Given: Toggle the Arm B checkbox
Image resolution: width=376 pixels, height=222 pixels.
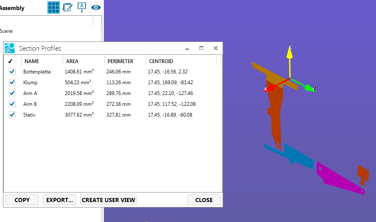Looking at the screenshot, I should click(x=12, y=104).
